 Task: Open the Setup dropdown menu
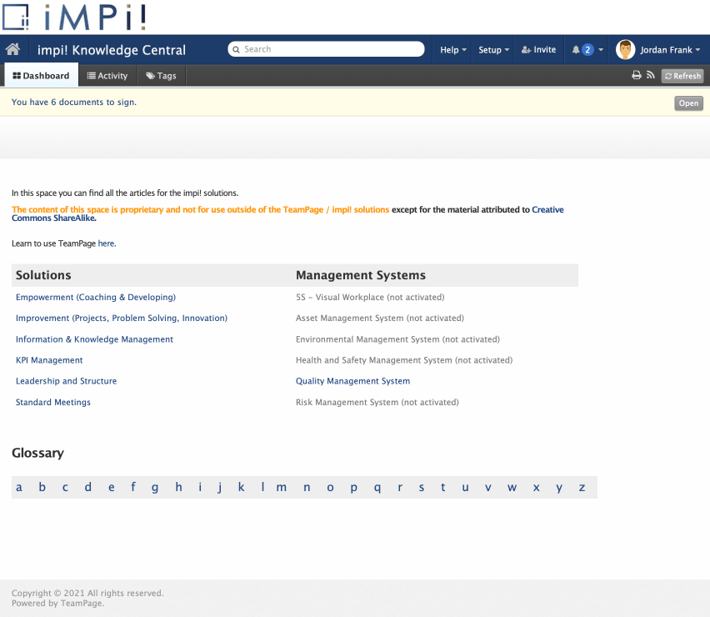(494, 50)
